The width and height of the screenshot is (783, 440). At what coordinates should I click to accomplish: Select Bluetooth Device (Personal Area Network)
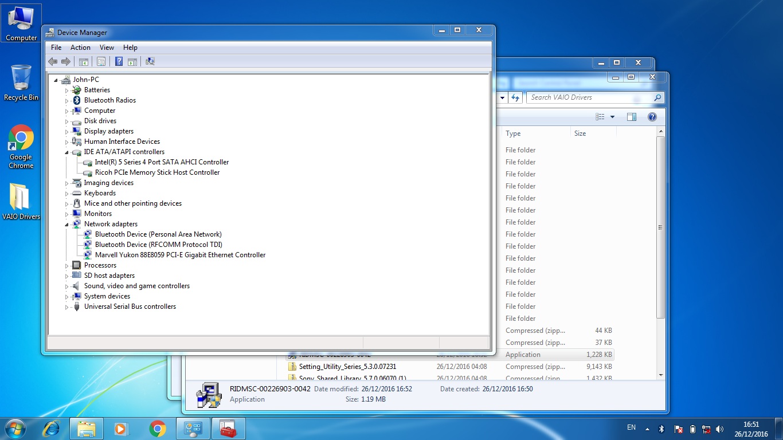click(x=158, y=234)
